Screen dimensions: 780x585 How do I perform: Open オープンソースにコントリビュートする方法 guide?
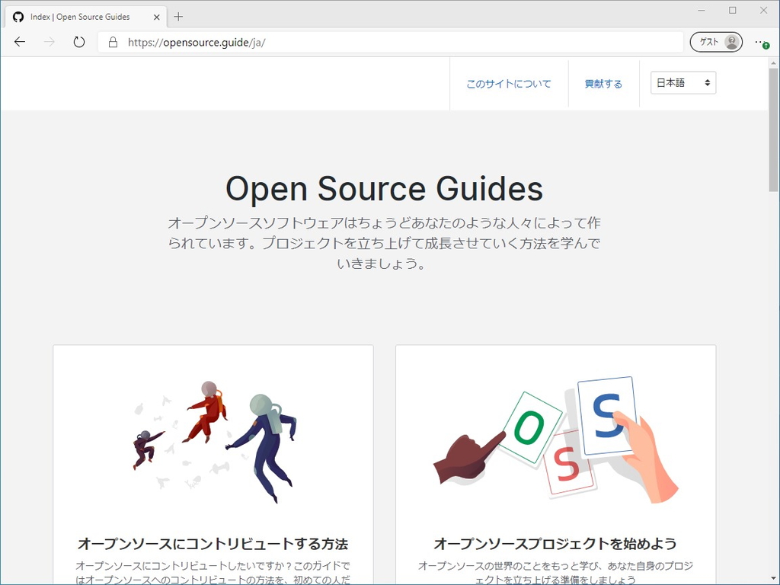tap(213, 544)
